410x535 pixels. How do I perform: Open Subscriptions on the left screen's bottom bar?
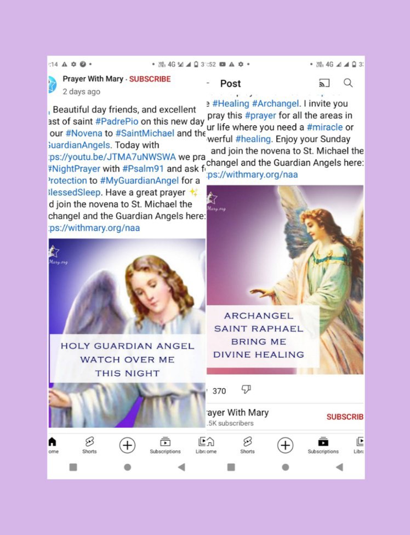click(x=165, y=445)
